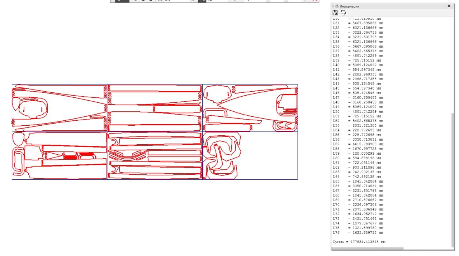Pick the bottom-left nesting sheet layout
The width and height of the screenshot is (459, 256).
tap(60, 155)
